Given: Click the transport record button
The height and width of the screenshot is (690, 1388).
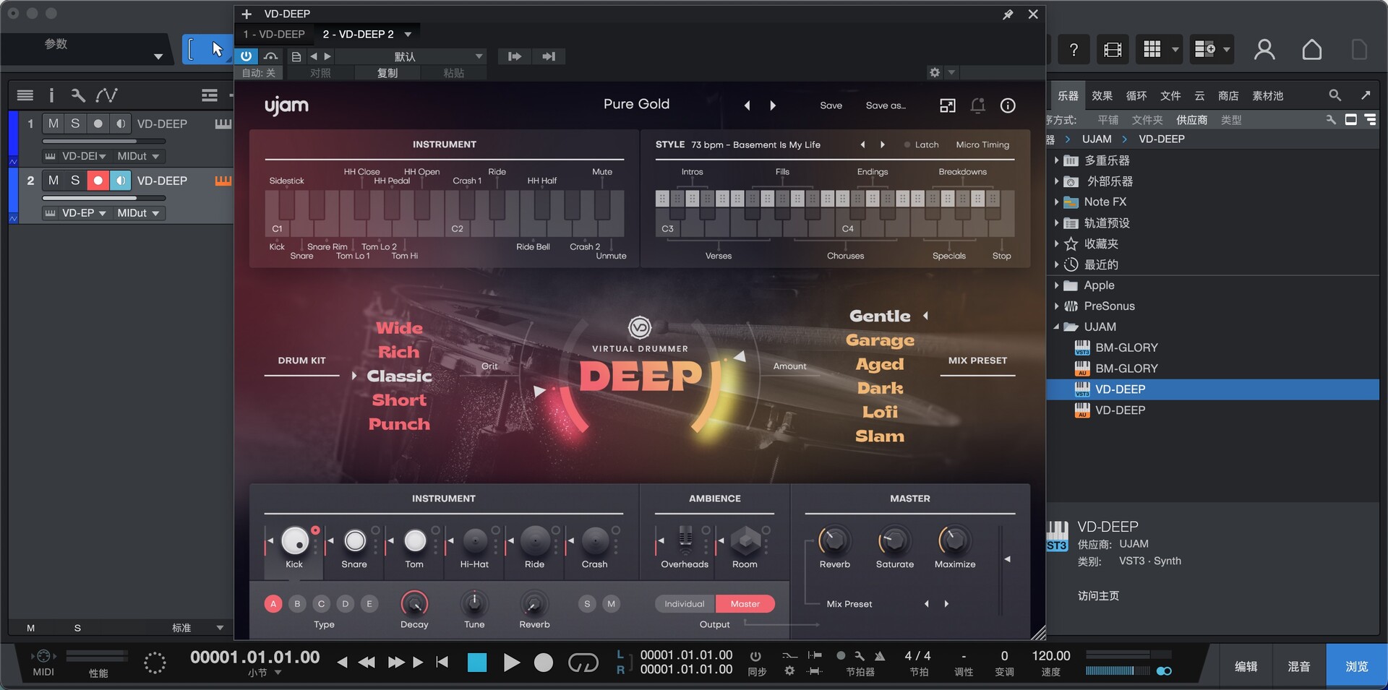Looking at the screenshot, I should pyautogui.click(x=544, y=663).
